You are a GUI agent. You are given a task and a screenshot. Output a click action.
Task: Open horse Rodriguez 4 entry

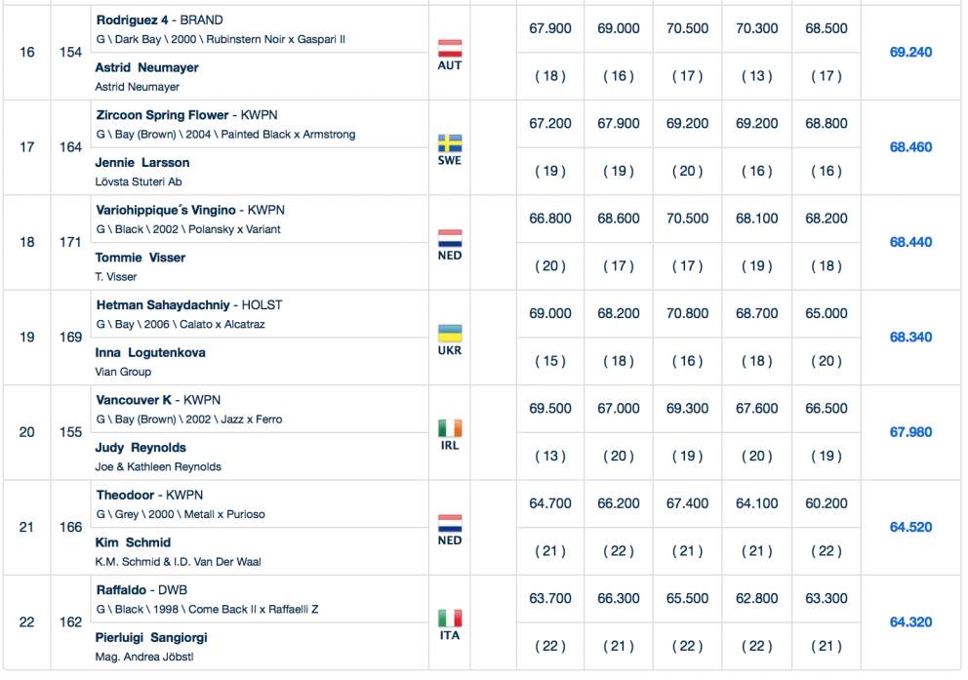pyautogui.click(x=137, y=20)
